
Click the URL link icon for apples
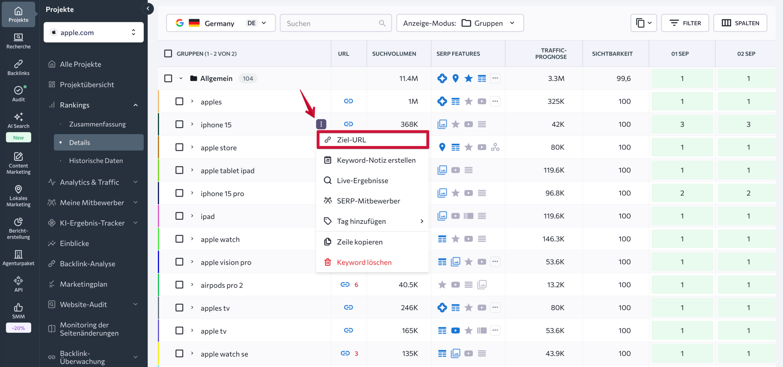[348, 101]
